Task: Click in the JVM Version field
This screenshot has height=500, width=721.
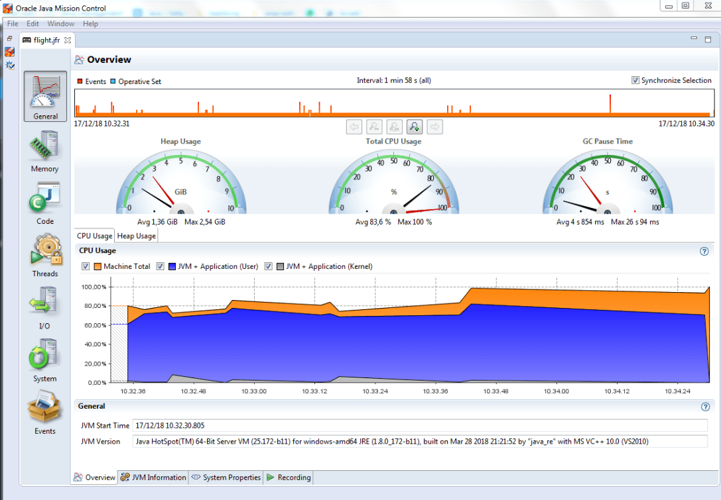Action: coord(421,442)
